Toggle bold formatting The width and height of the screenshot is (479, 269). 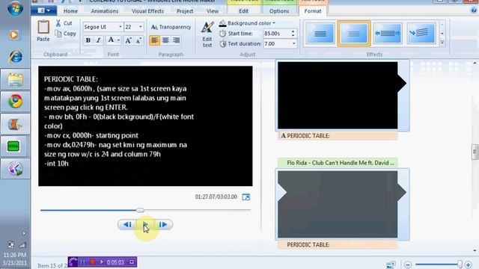point(88,40)
